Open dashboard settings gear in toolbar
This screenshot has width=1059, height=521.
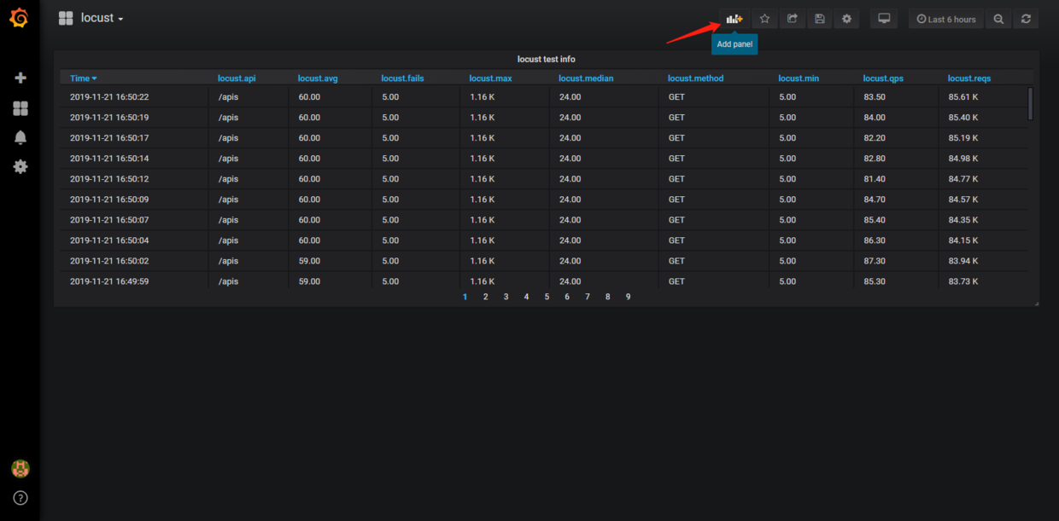tap(846, 19)
